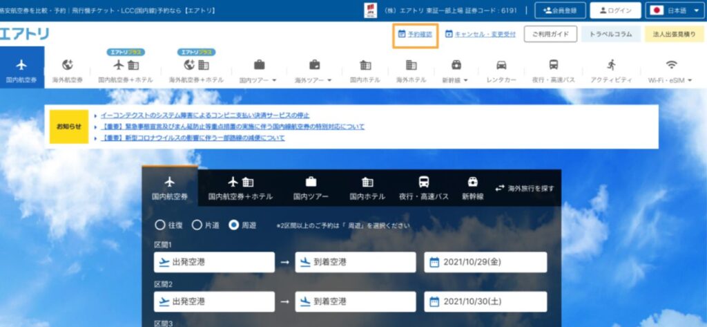The image size is (707, 327).
Task: Switch to the domestic tour (国内ツアー) search tab
Action: click(x=311, y=187)
